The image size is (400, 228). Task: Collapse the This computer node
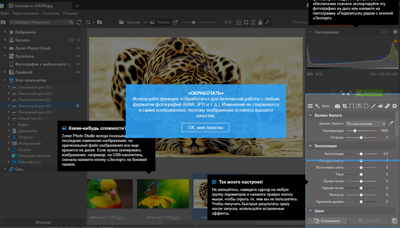pos(5,80)
